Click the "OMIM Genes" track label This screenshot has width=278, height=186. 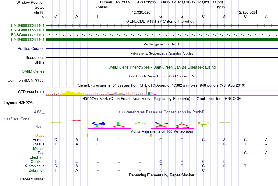(33, 71)
